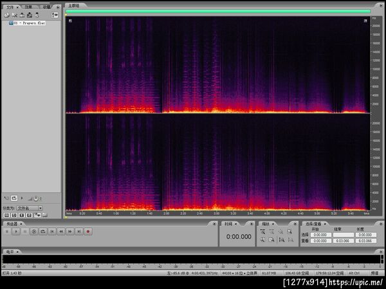Click the Loop Play button in the transport

(x=43, y=232)
